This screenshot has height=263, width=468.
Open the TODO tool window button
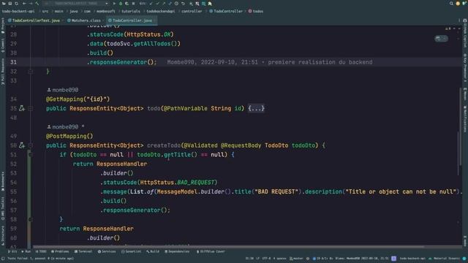point(41,251)
